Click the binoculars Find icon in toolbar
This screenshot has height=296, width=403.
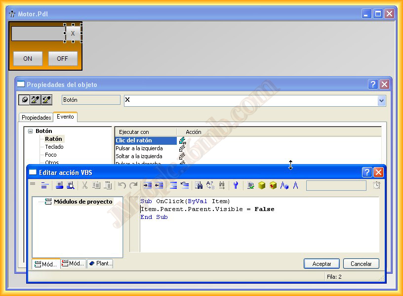click(199, 185)
